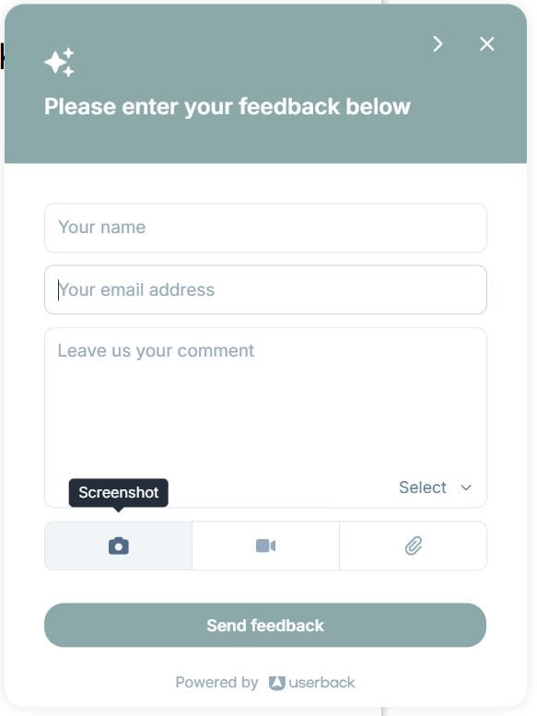Expand the chevron next to Select
The height and width of the screenshot is (716, 537).
466,487
